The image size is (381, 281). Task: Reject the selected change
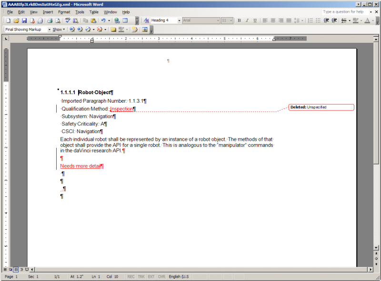pyautogui.click(x=100, y=29)
